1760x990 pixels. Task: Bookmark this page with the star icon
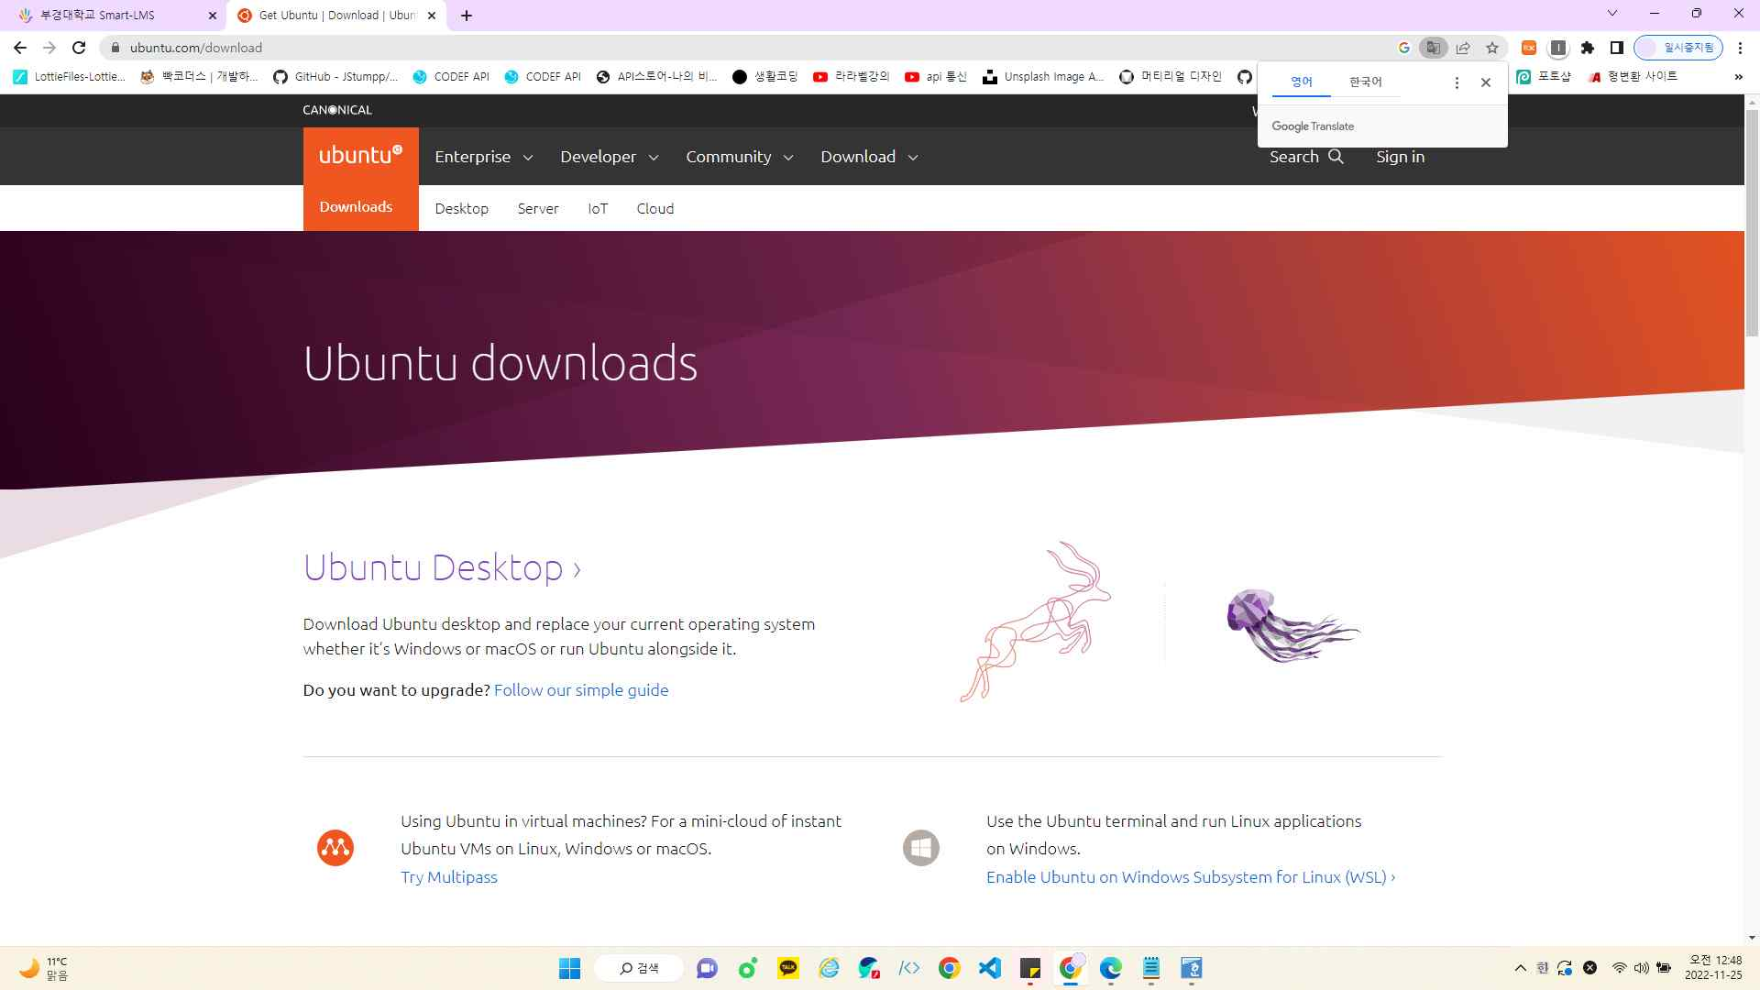[x=1492, y=48]
